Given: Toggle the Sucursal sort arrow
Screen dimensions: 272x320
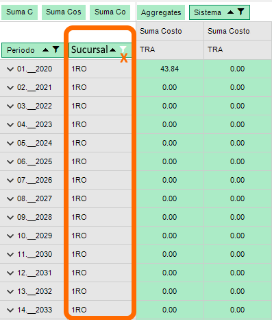Looking at the screenshot, I should point(112,49).
